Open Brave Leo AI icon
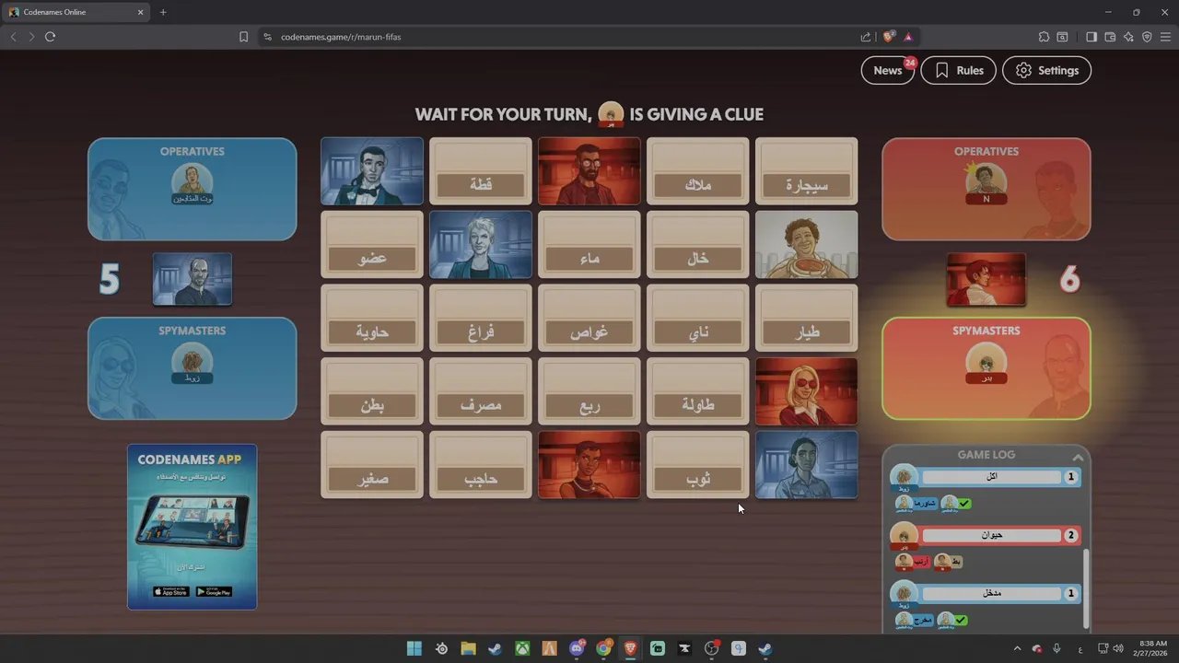1179x663 pixels. tap(1128, 37)
